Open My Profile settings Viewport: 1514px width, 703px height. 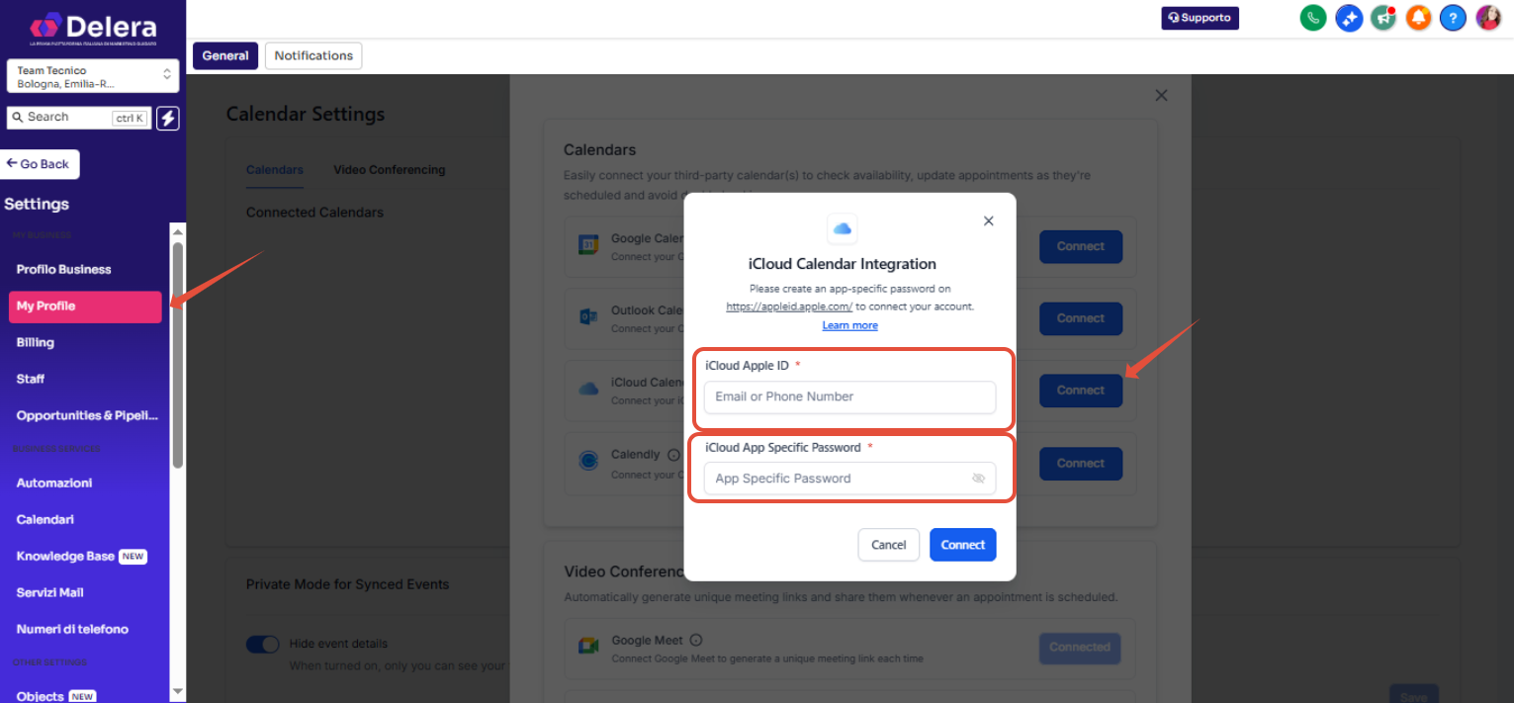85,307
